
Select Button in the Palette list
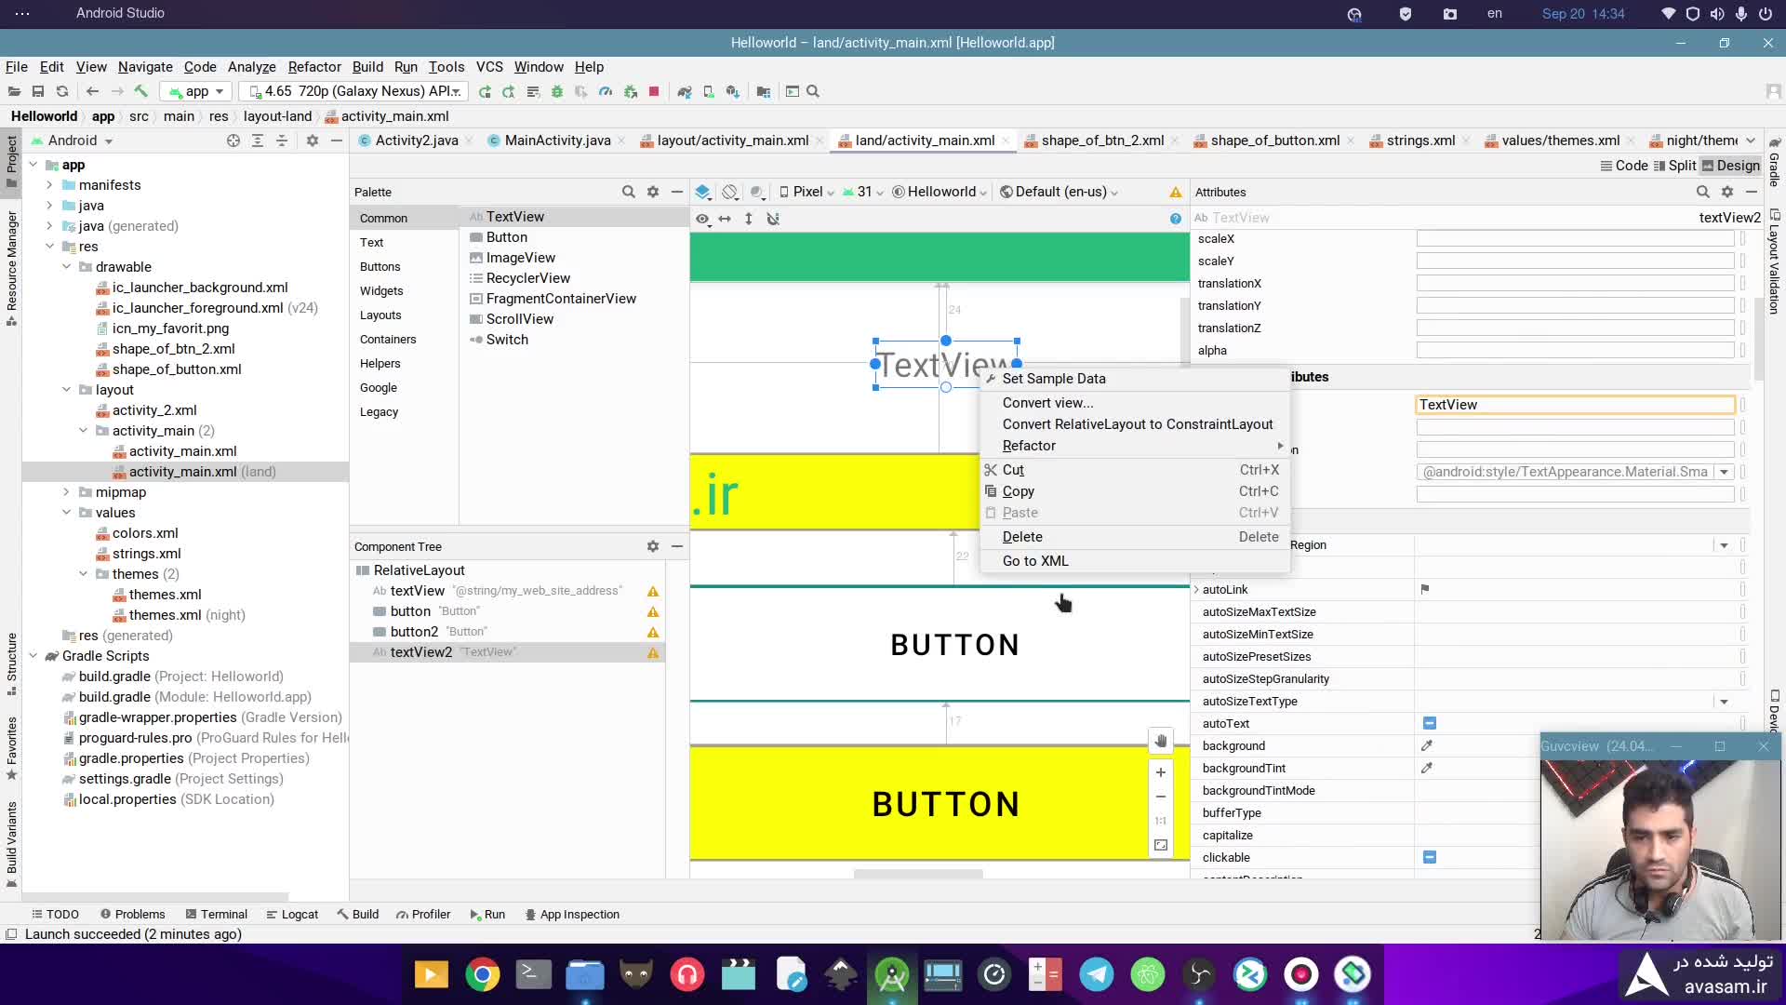pos(507,237)
